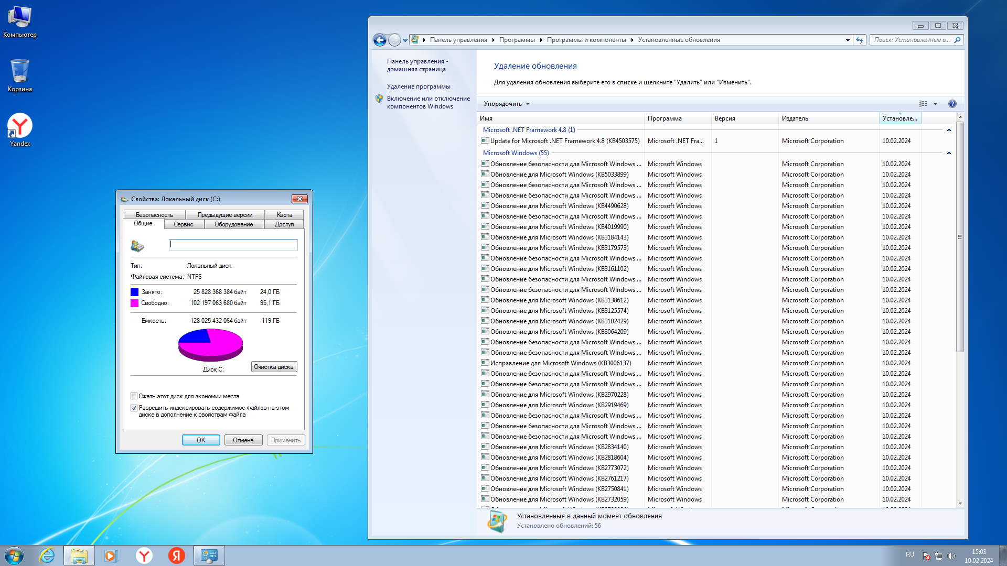Click the change view icon
Viewport: 1007px width, 566px height.
923,104
